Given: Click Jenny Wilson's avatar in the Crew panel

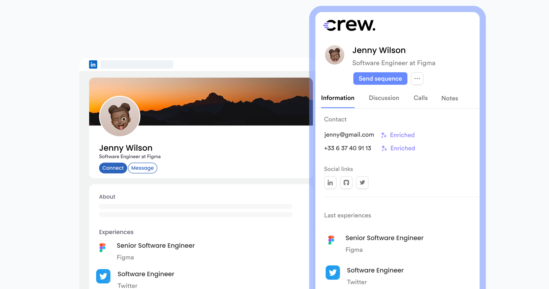Looking at the screenshot, I should (334, 55).
